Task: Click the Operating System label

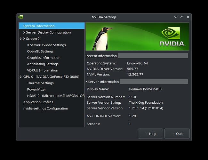Action: click(101, 63)
